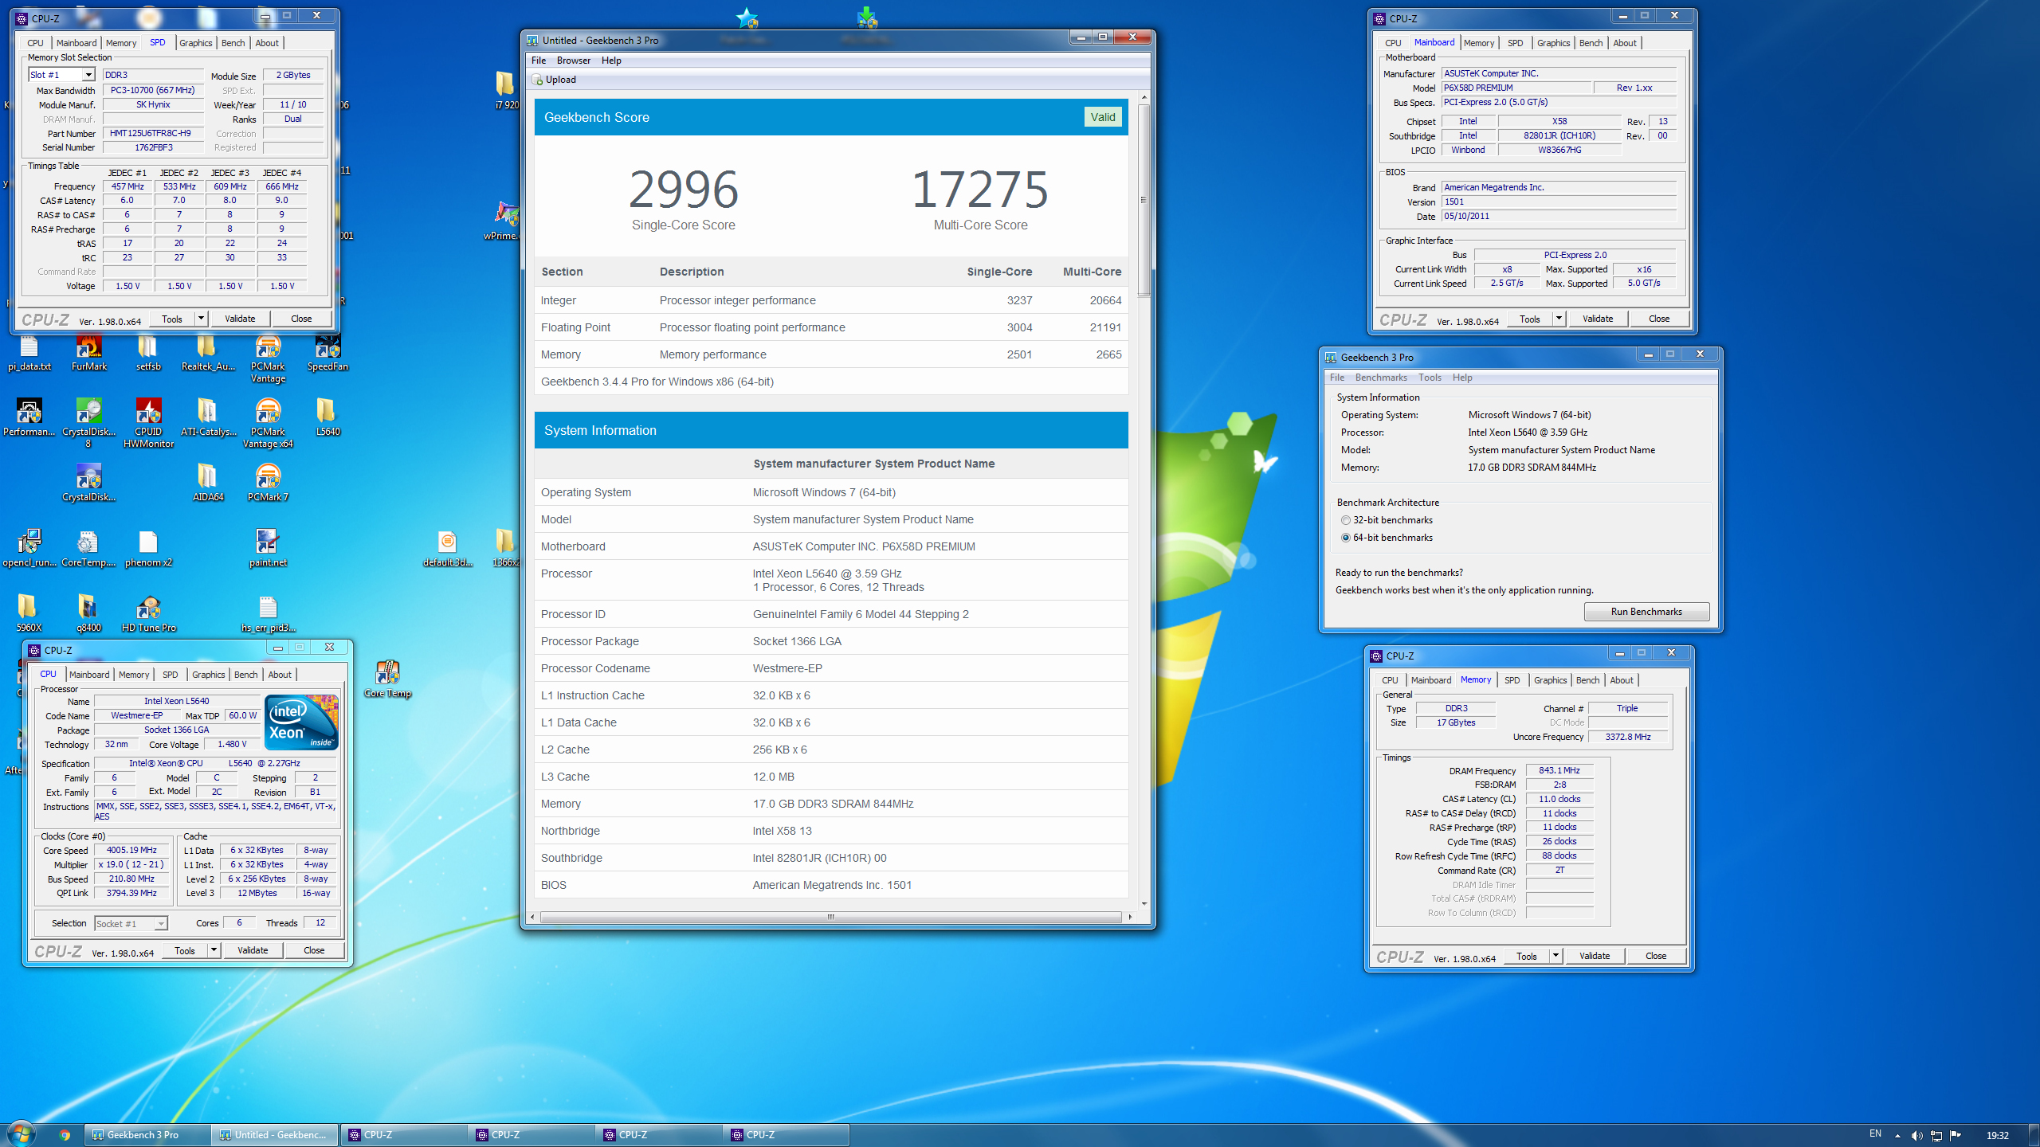2040x1147 pixels.
Task: Select 64-bit benchmarks radio button
Action: 1346,538
